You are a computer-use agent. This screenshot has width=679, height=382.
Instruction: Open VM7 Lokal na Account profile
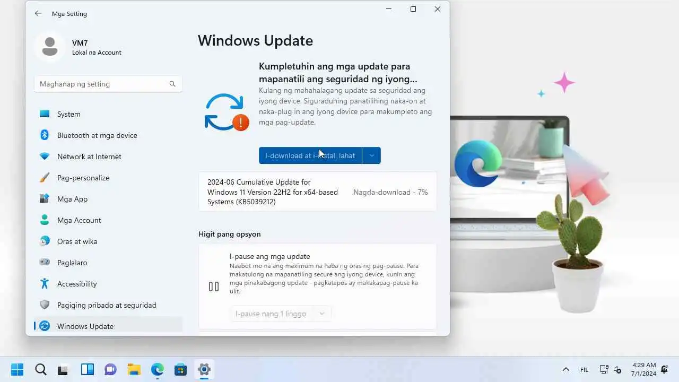[x=80, y=47]
